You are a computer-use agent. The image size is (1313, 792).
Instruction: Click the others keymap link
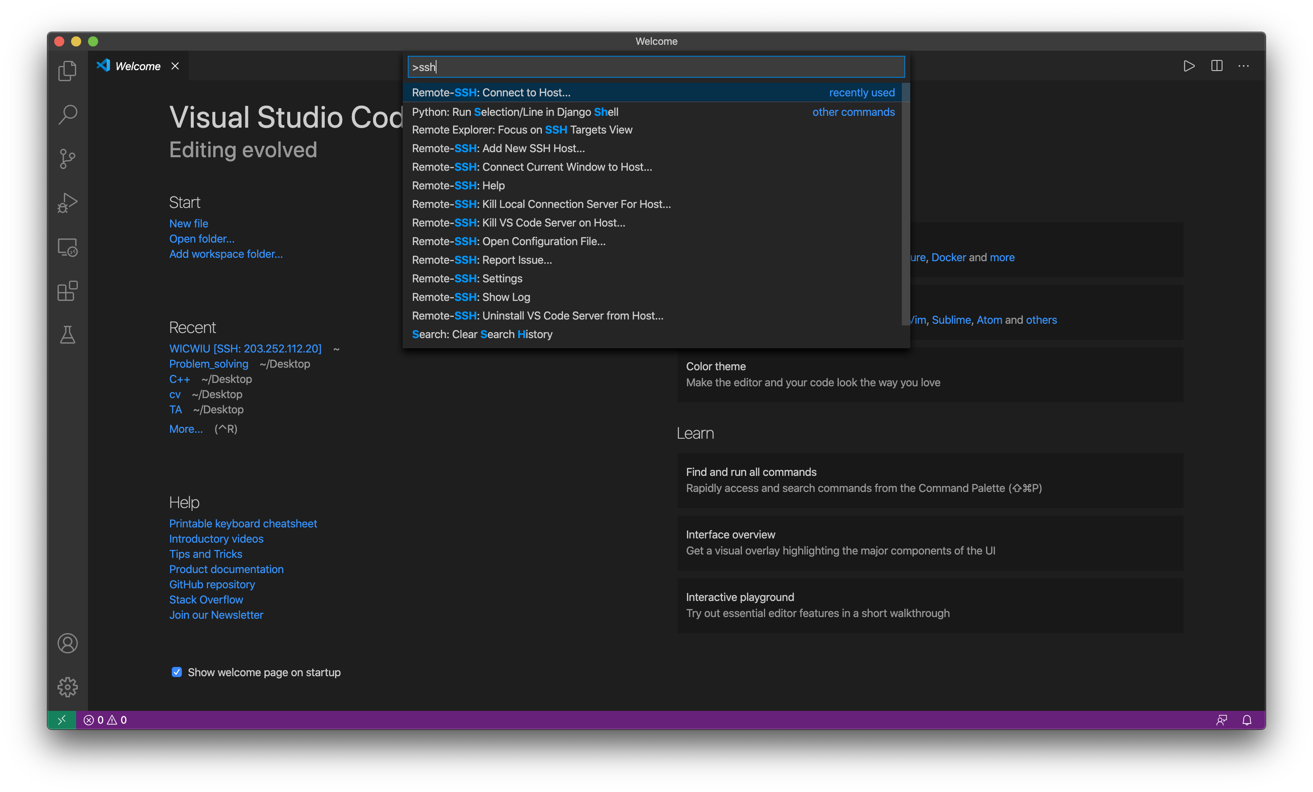tap(1041, 320)
